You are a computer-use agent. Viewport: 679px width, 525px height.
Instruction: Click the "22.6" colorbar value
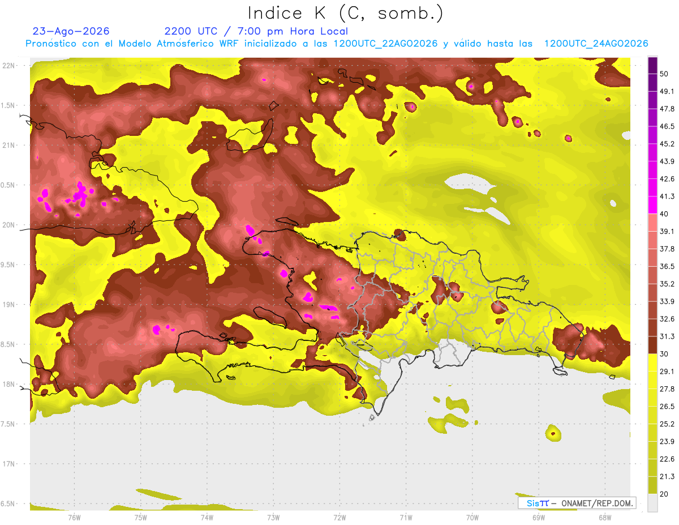point(667,459)
